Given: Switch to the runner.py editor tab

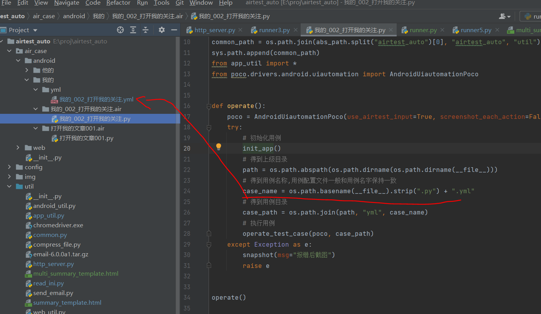Looking at the screenshot, I should click(x=423, y=30).
